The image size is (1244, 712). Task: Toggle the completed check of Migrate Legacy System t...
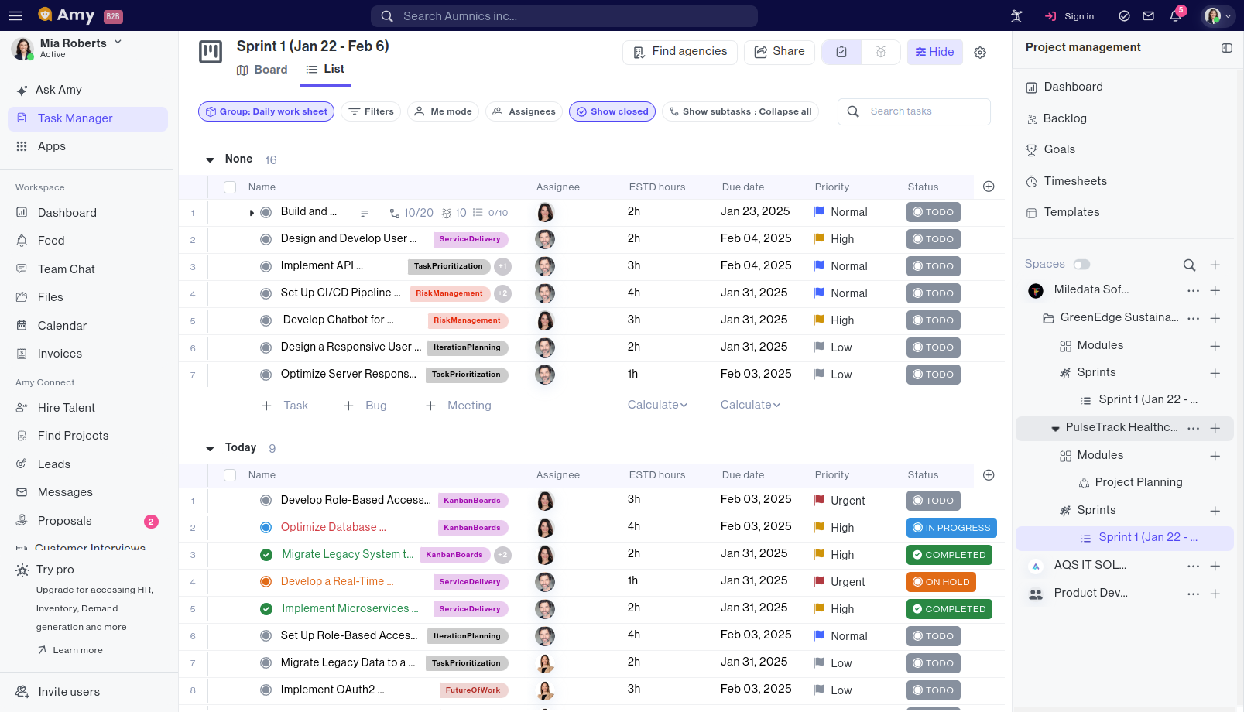click(266, 555)
